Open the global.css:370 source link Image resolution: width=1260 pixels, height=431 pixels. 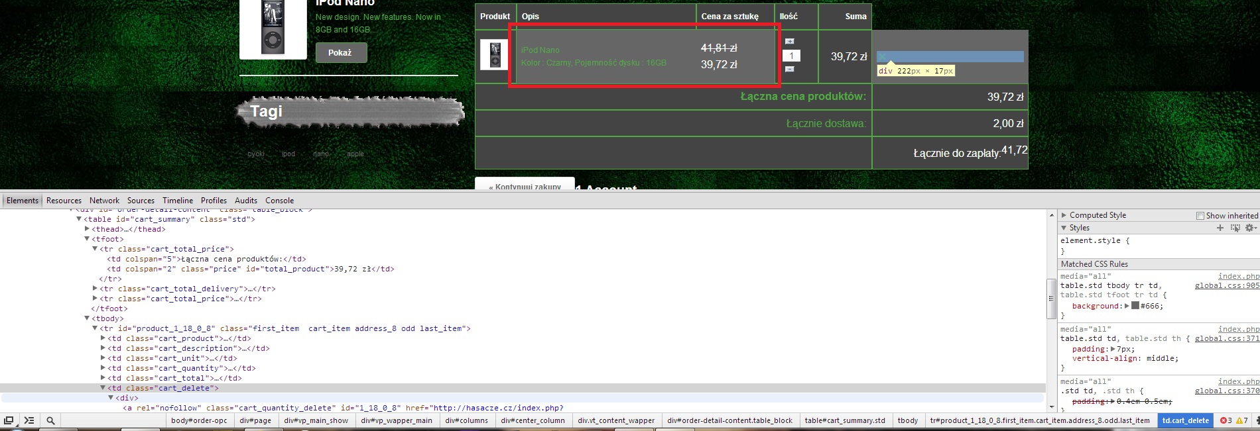pos(1227,391)
